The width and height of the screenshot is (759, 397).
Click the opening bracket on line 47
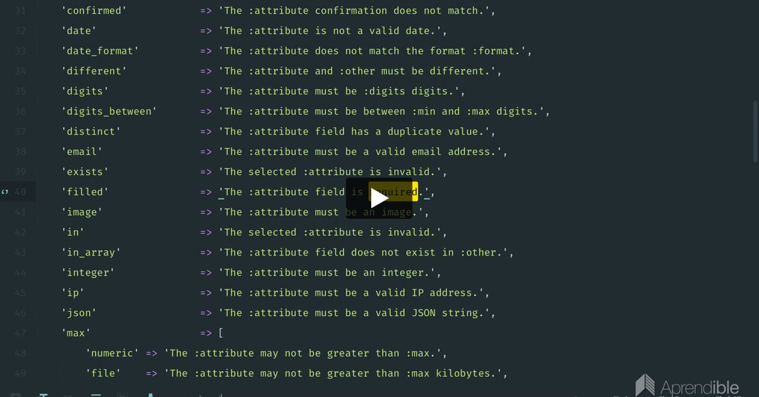click(x=221, y=334)
